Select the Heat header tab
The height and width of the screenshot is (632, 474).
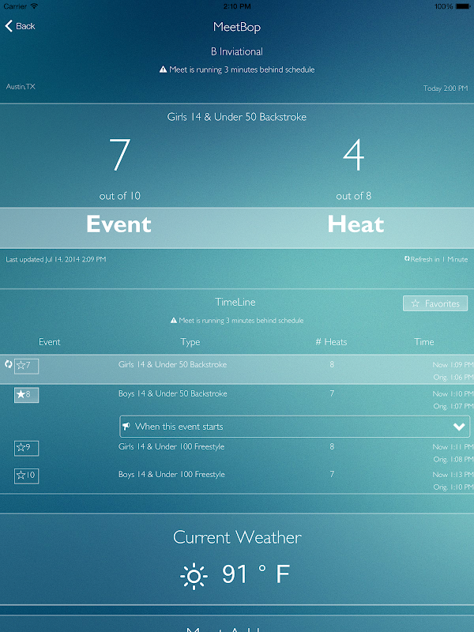pyautogui.click(x=355, y=224)
